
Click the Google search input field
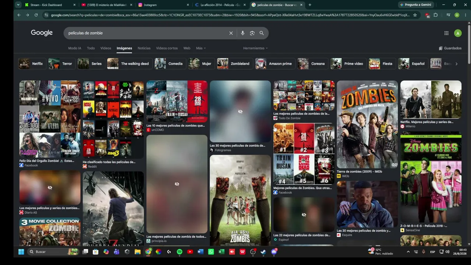(147, 33)
